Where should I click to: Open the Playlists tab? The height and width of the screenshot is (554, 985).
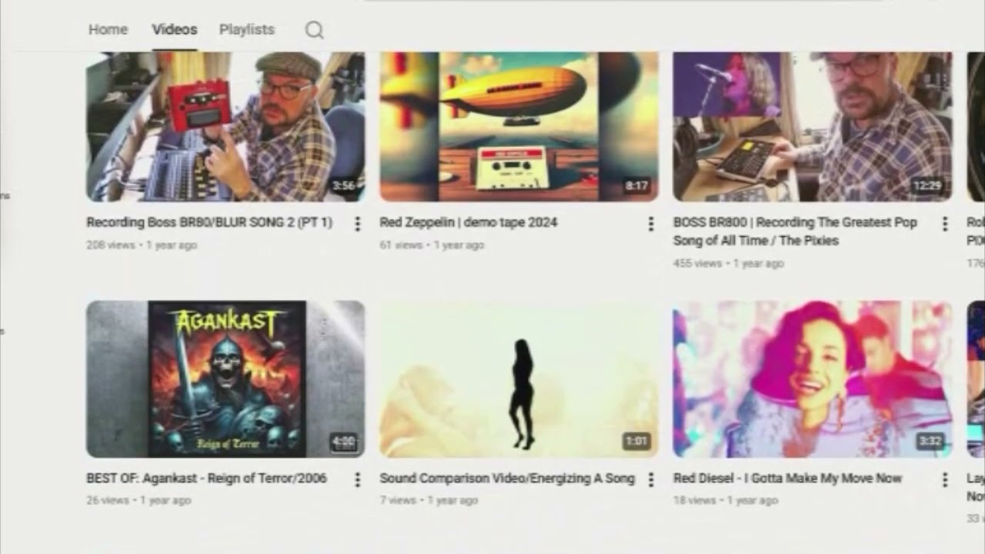(246, 29)
